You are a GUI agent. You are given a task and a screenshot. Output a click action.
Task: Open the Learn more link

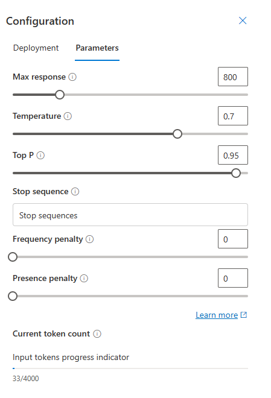(x=217, y=315)
